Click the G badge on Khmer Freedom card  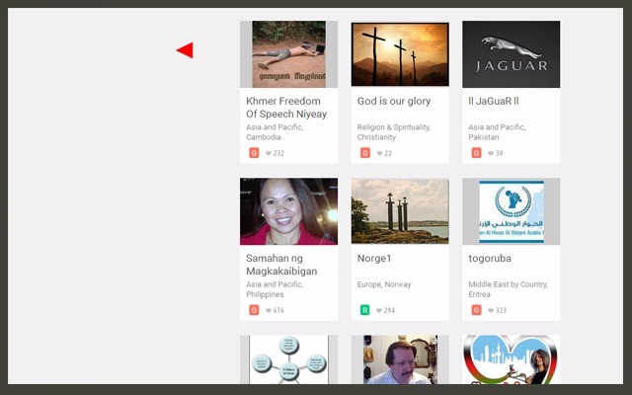[x=254, y=153]
